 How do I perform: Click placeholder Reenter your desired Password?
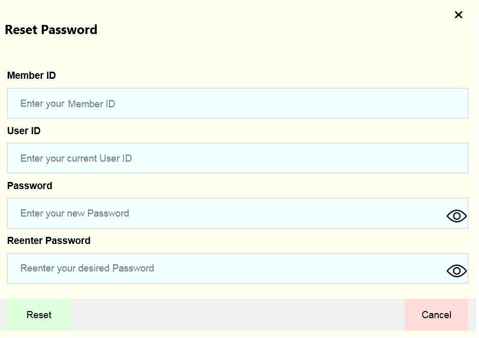click(87, 268)
